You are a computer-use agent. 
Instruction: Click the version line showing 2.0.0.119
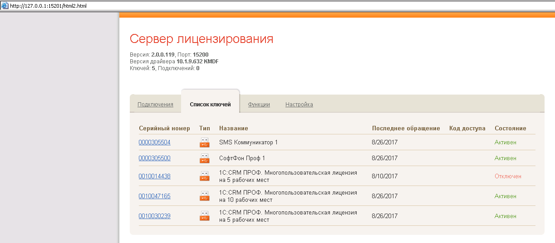coord(169,55)
